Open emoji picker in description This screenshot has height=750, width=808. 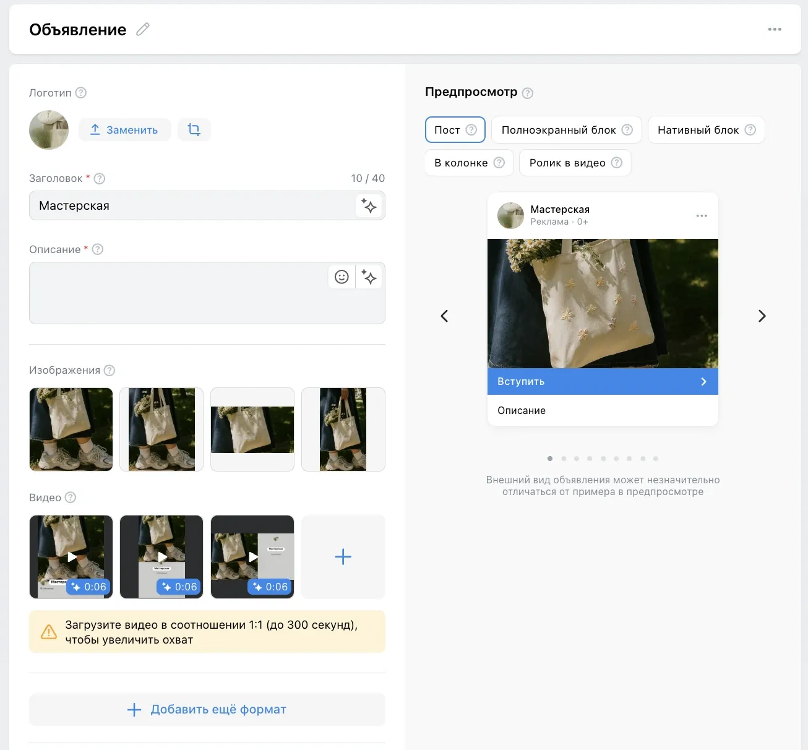click(x=342, y=277)
